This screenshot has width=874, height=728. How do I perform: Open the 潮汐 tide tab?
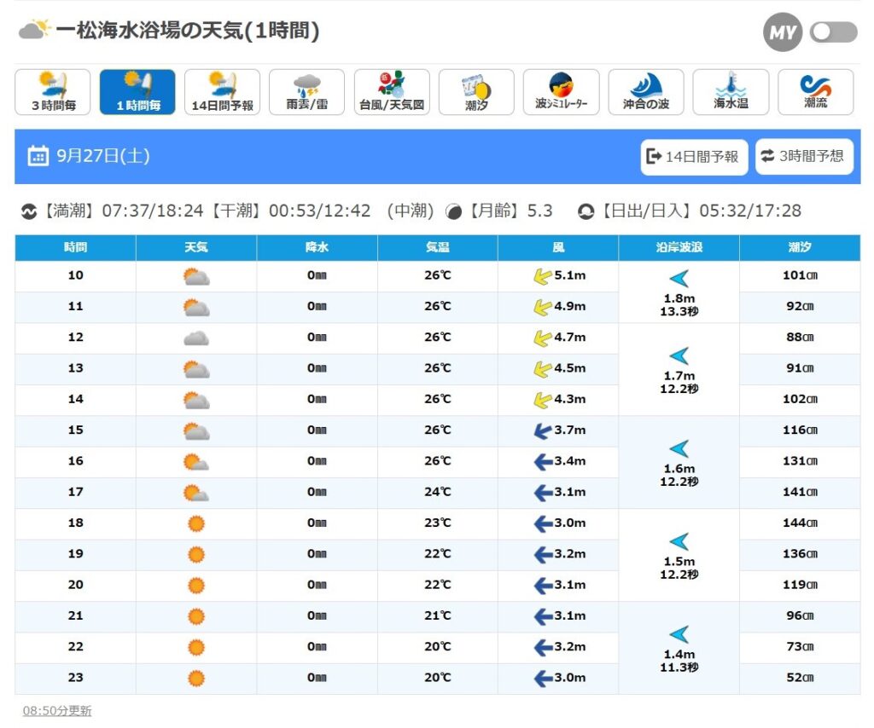click(x=476, y=92)
